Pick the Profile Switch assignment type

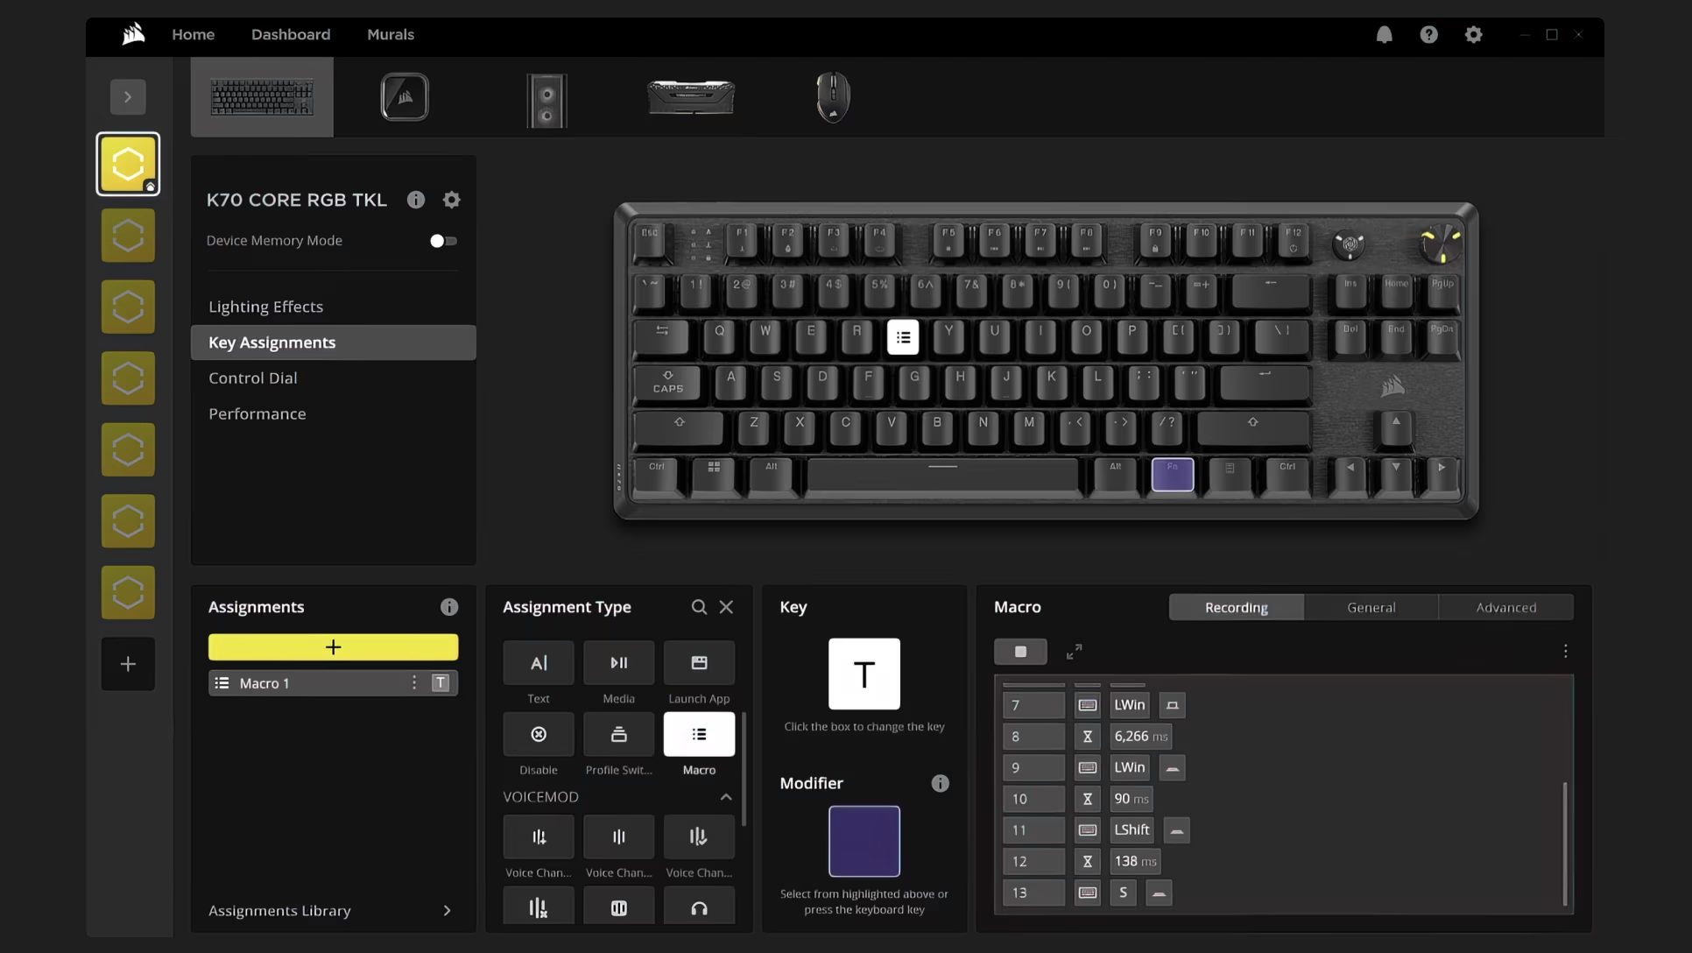coord(618,735)
